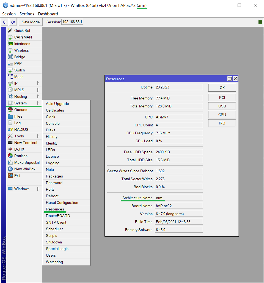Click the CPU button in Resources

pyautogui.click(x=222, y=115)
